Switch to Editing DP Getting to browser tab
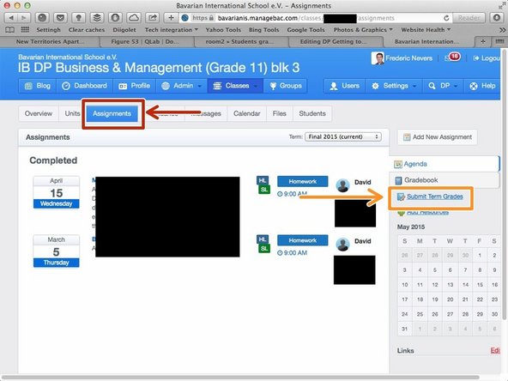The height and width of the screenshot is (381, 508). [x=333, y=41]
